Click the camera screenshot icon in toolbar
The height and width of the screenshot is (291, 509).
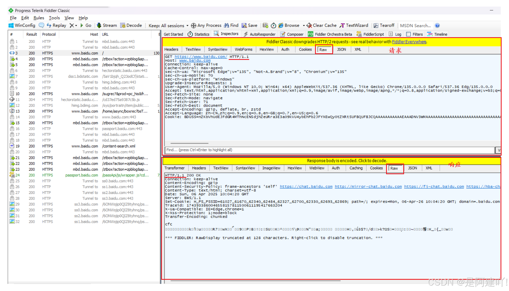pyautogui.click(x=265, y=25)
